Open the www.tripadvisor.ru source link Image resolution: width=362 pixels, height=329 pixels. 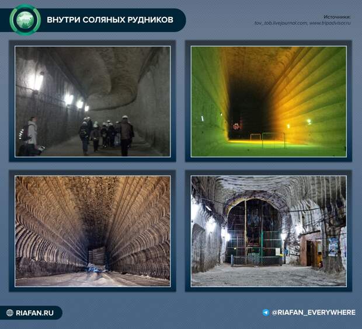coord(330,23)
